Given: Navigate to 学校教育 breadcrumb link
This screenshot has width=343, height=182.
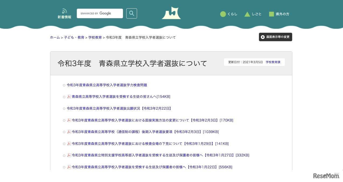Looking at the screenshot, I should coord(95,38).
